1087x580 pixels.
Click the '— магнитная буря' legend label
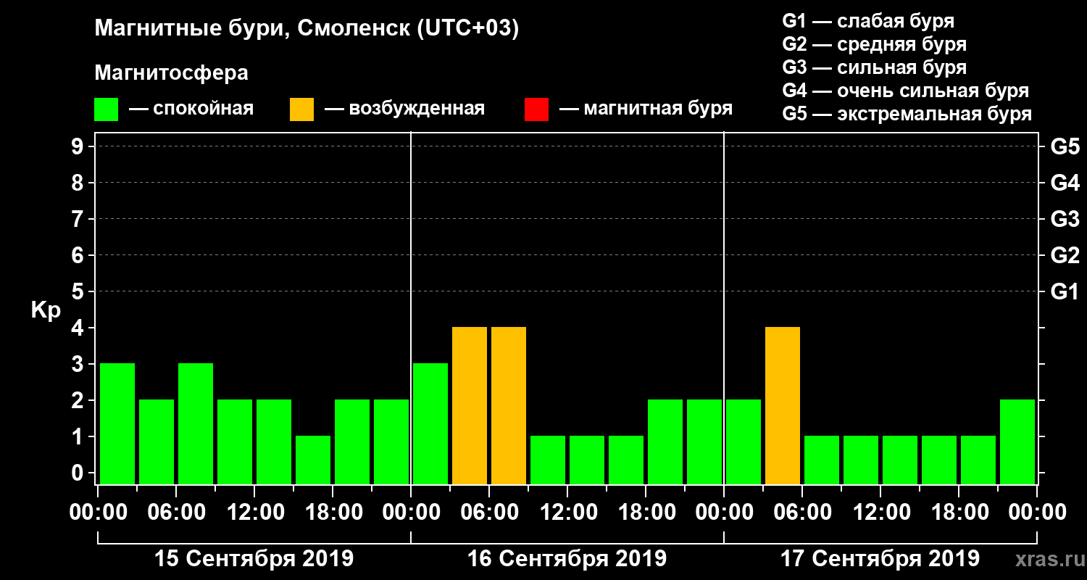coord(646,109)
